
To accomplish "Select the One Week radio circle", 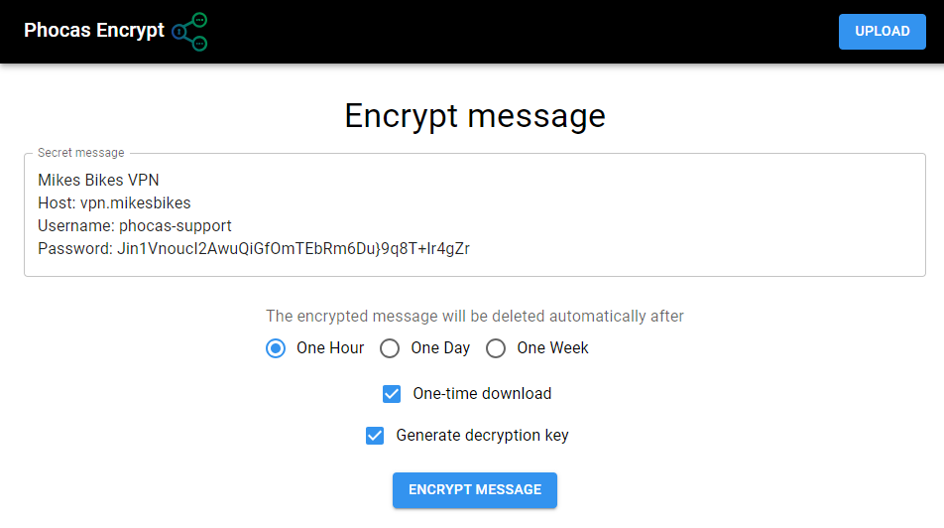I will pos(496,348).
